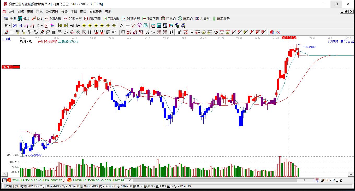Open the 日 period dropdown arrow

point(10,26)
